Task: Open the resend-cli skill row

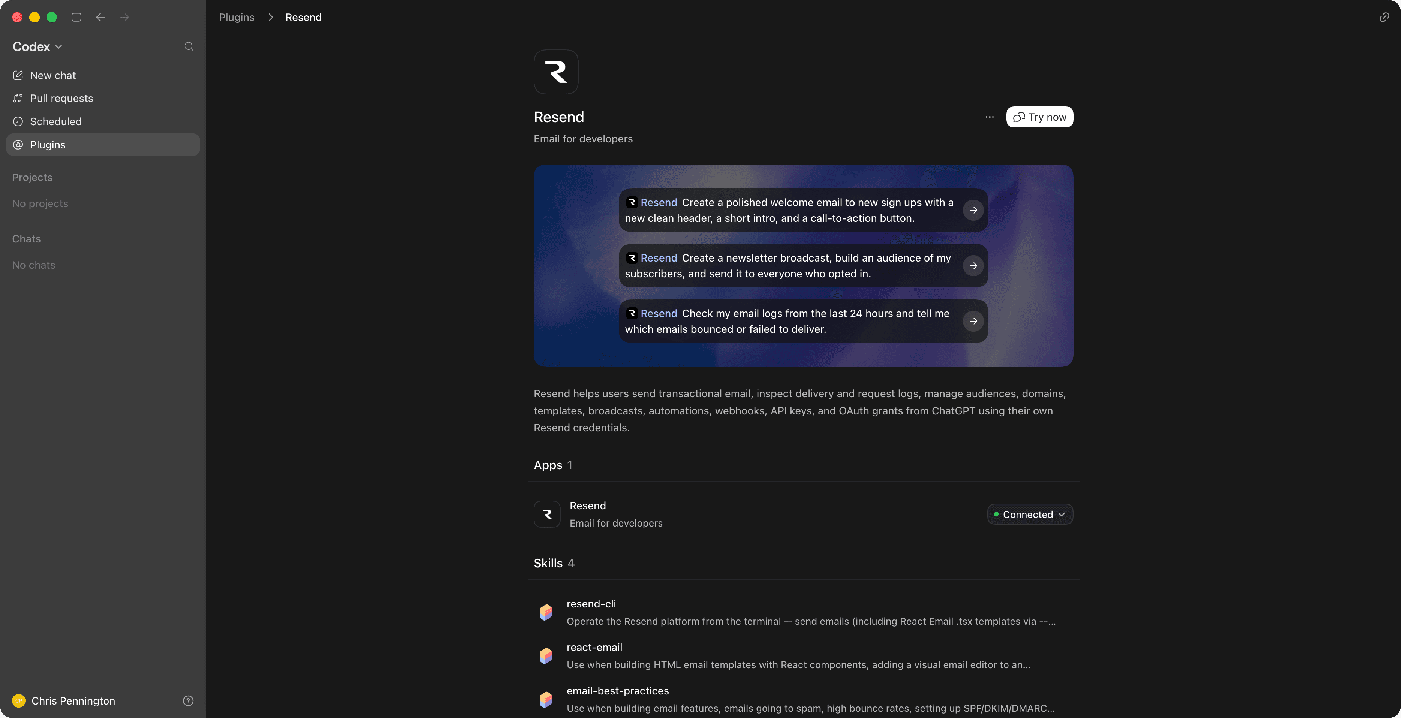Action: (803, 612)
